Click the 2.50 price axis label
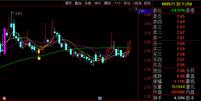201x101 pixels. pos(147,51)
